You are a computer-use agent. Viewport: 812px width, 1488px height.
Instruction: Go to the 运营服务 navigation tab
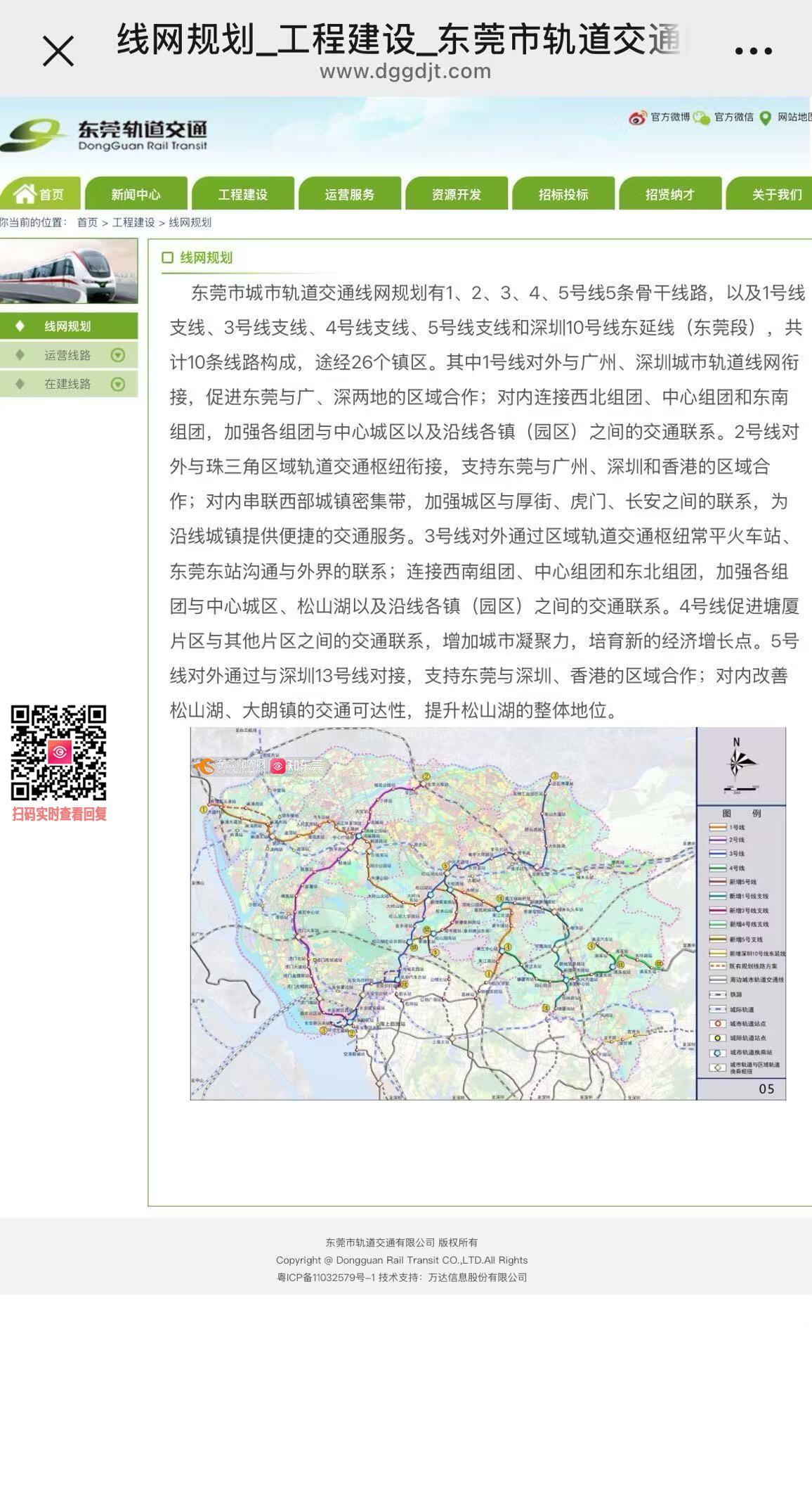349,195
